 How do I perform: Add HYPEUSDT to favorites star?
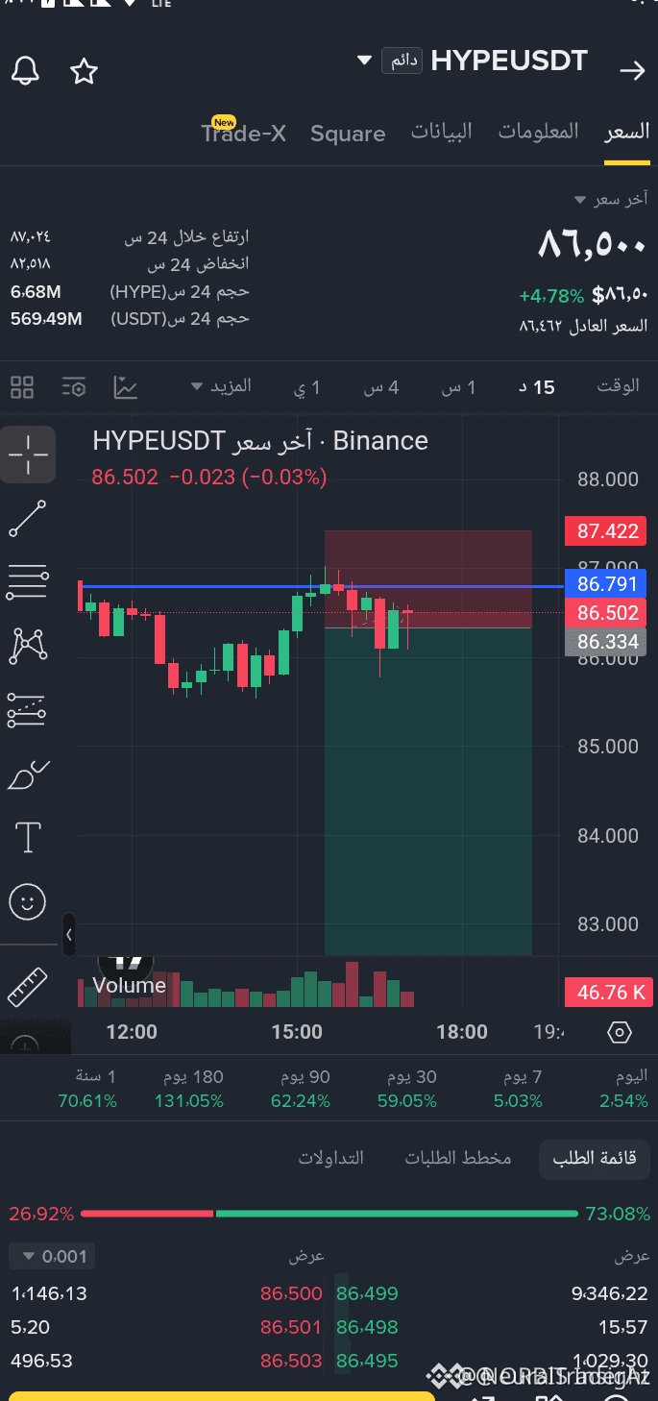pyautogui.click(x=85, y=70)
